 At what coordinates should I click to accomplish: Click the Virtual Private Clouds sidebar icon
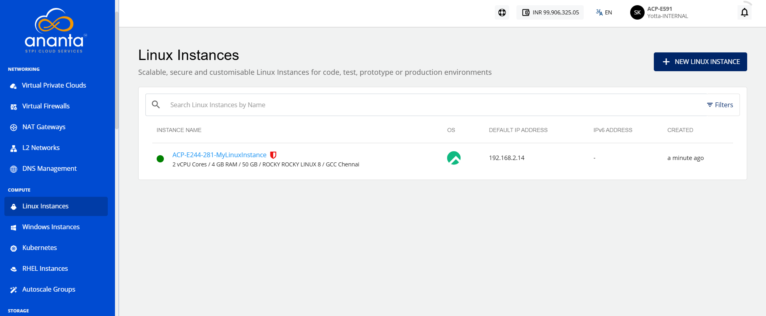click(x=14, y=86)
